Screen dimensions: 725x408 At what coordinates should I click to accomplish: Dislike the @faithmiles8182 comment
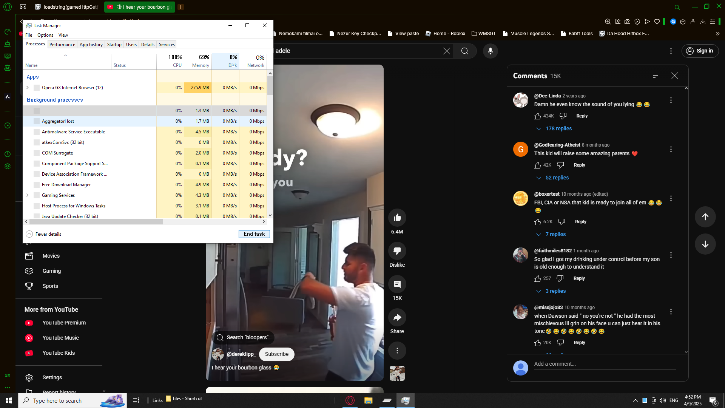click(x=560, y=278)
